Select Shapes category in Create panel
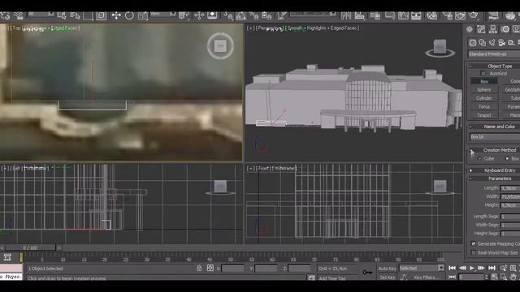Screen dimensions: 520x292 click(x=482, y=43)
